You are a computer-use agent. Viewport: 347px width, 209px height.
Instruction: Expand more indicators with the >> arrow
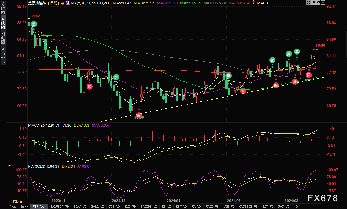click(296, 207)
